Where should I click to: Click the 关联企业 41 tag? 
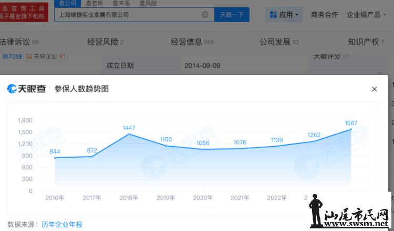[46, 57]
